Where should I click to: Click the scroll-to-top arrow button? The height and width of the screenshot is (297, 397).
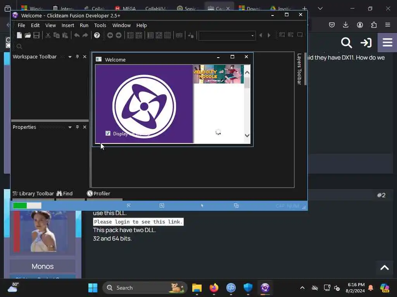[384, 268]
